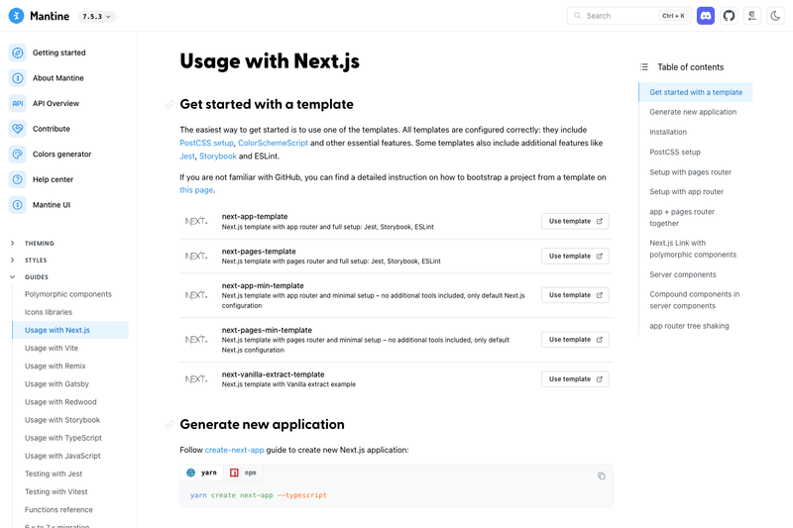Jump to Installation in table of contents
Viewport: 793px width, 528px height.
pyautogui.click(x=668, y=132)
